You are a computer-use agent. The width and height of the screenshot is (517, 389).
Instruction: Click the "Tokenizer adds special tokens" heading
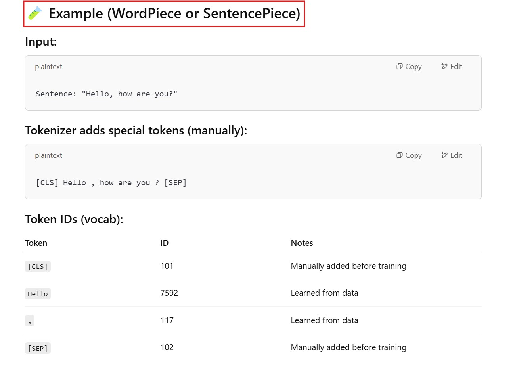coord(136,130)
